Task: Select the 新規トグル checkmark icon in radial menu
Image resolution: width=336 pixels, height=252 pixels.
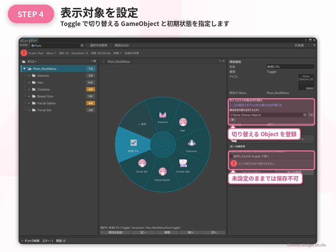Action: coord(134,143)
